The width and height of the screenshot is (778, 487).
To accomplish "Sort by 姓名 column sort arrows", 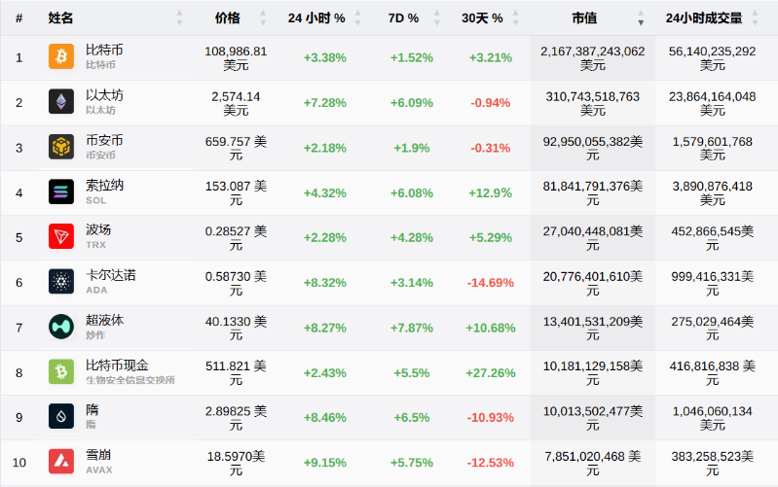I will click(179, 18).
